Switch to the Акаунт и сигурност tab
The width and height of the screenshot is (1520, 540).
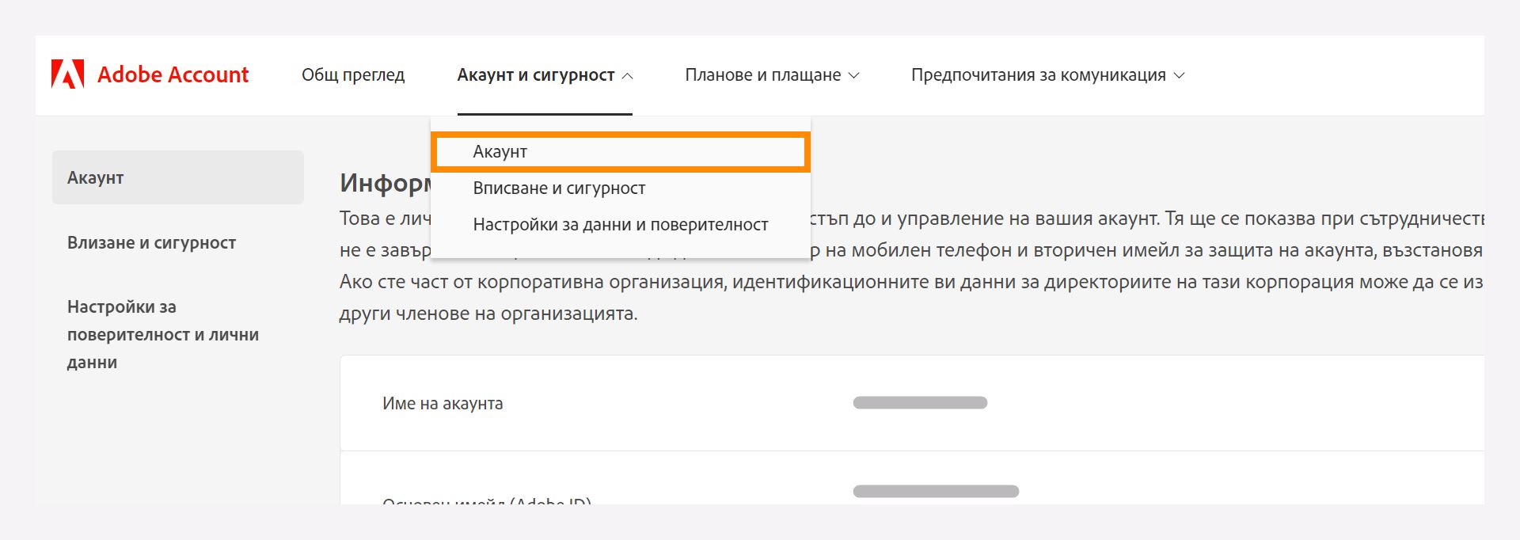(x=535, y=74)
